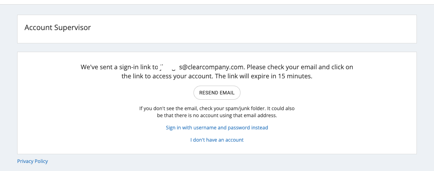Click the word "EMAIL" in the resend button
Viewport: 434px width, 171px height.
pyautogui.click(x=227, y=93)
